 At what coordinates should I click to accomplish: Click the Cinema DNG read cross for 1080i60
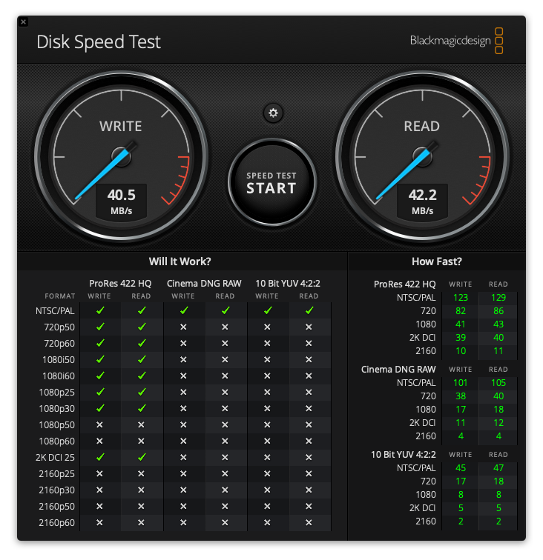click(225, 376)
